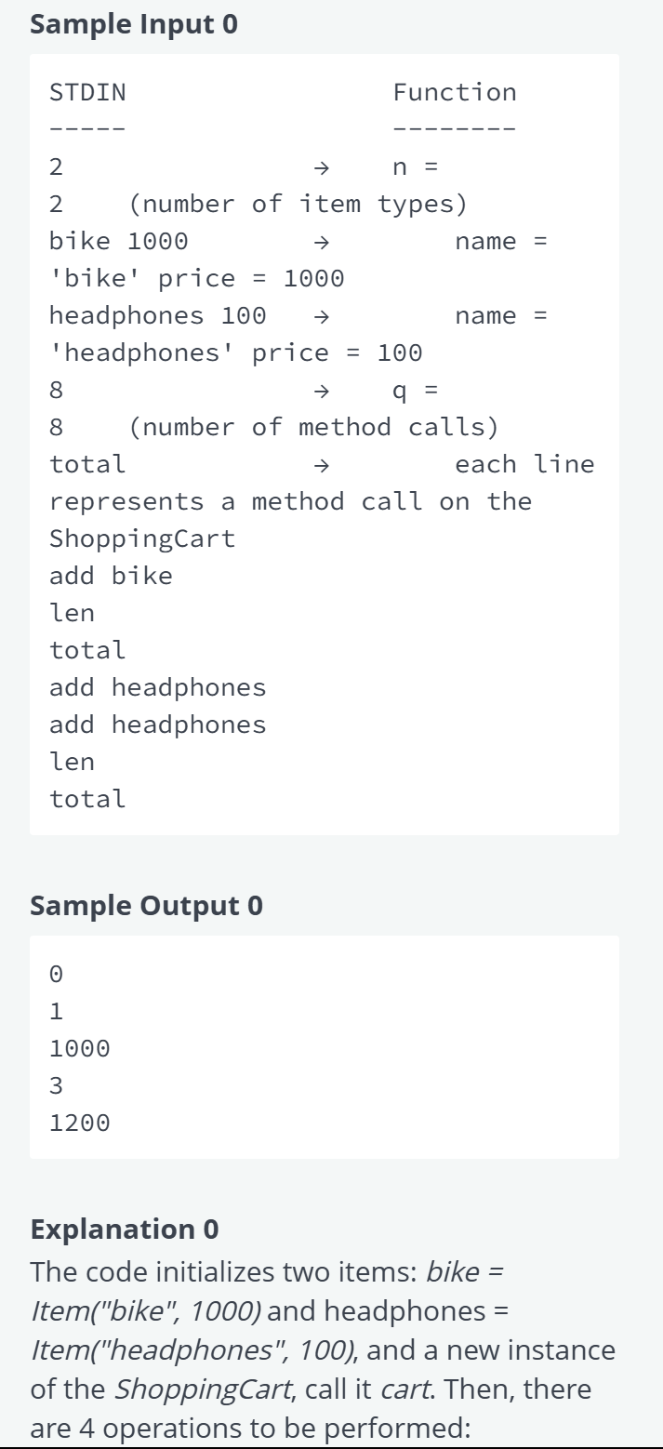
Task: Click the 'add bike' method call line
Action: (111, 576)
